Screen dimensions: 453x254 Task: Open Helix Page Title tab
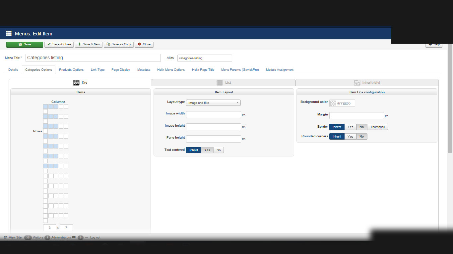203,70
